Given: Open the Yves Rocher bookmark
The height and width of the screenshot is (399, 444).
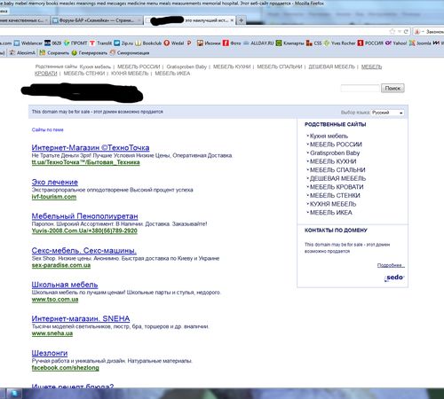Looking at the screenshot, I should (x=339, y=43).
